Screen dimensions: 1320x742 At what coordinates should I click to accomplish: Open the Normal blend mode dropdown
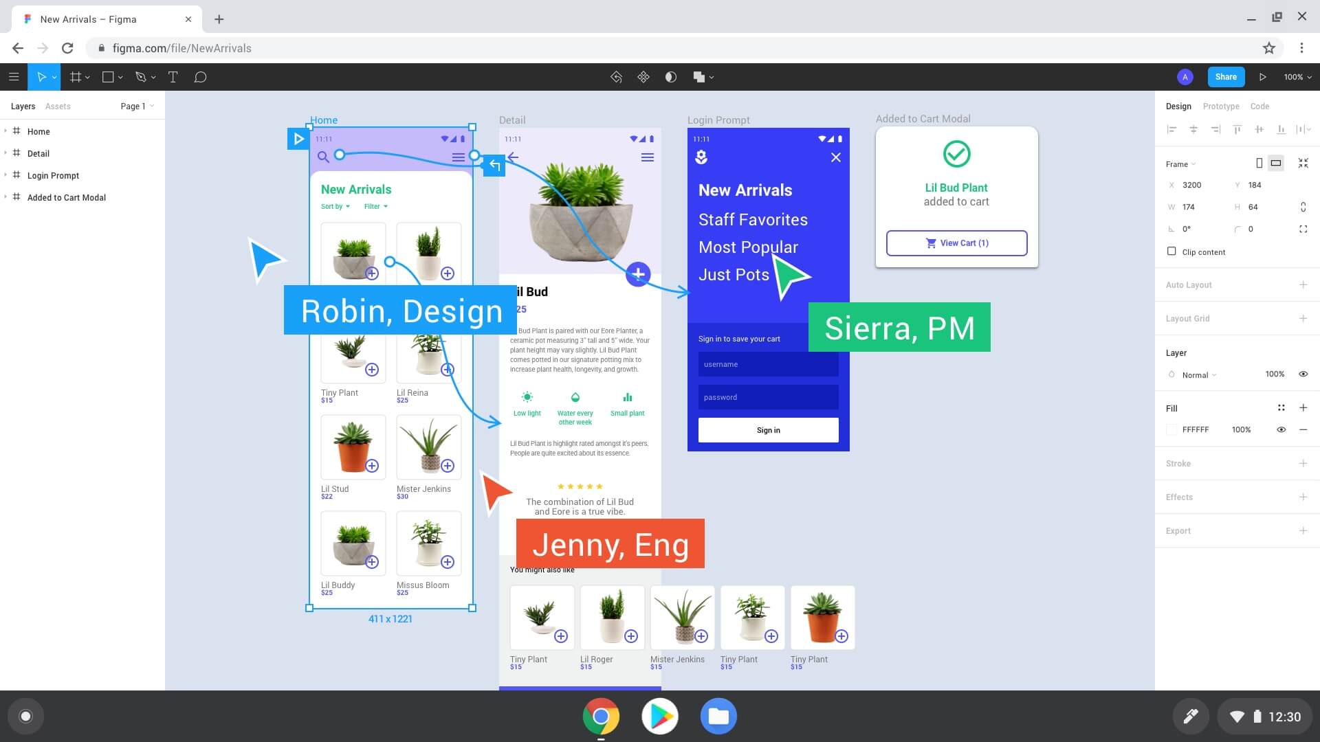1199,375
